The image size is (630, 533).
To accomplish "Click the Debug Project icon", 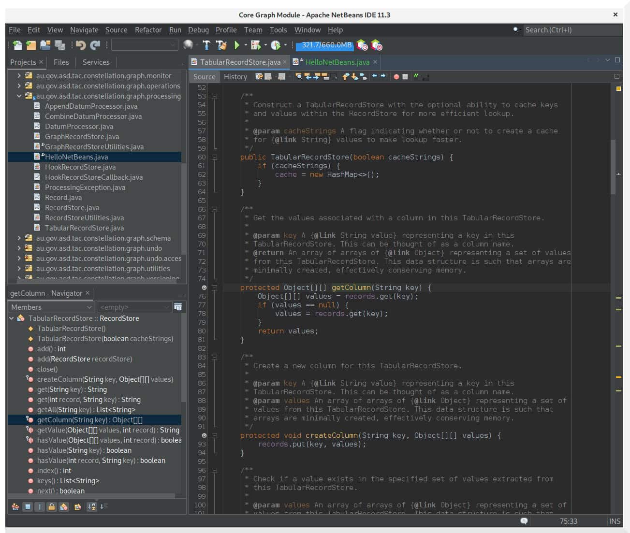I will (x=256, y=45).
